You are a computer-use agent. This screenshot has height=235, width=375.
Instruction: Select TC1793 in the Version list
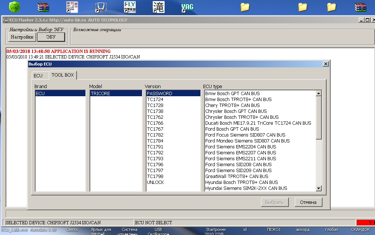173,159
